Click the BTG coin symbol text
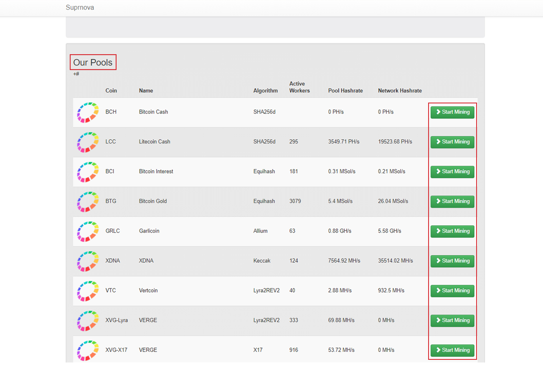543x369 pixels. click(x=111, y=201)
